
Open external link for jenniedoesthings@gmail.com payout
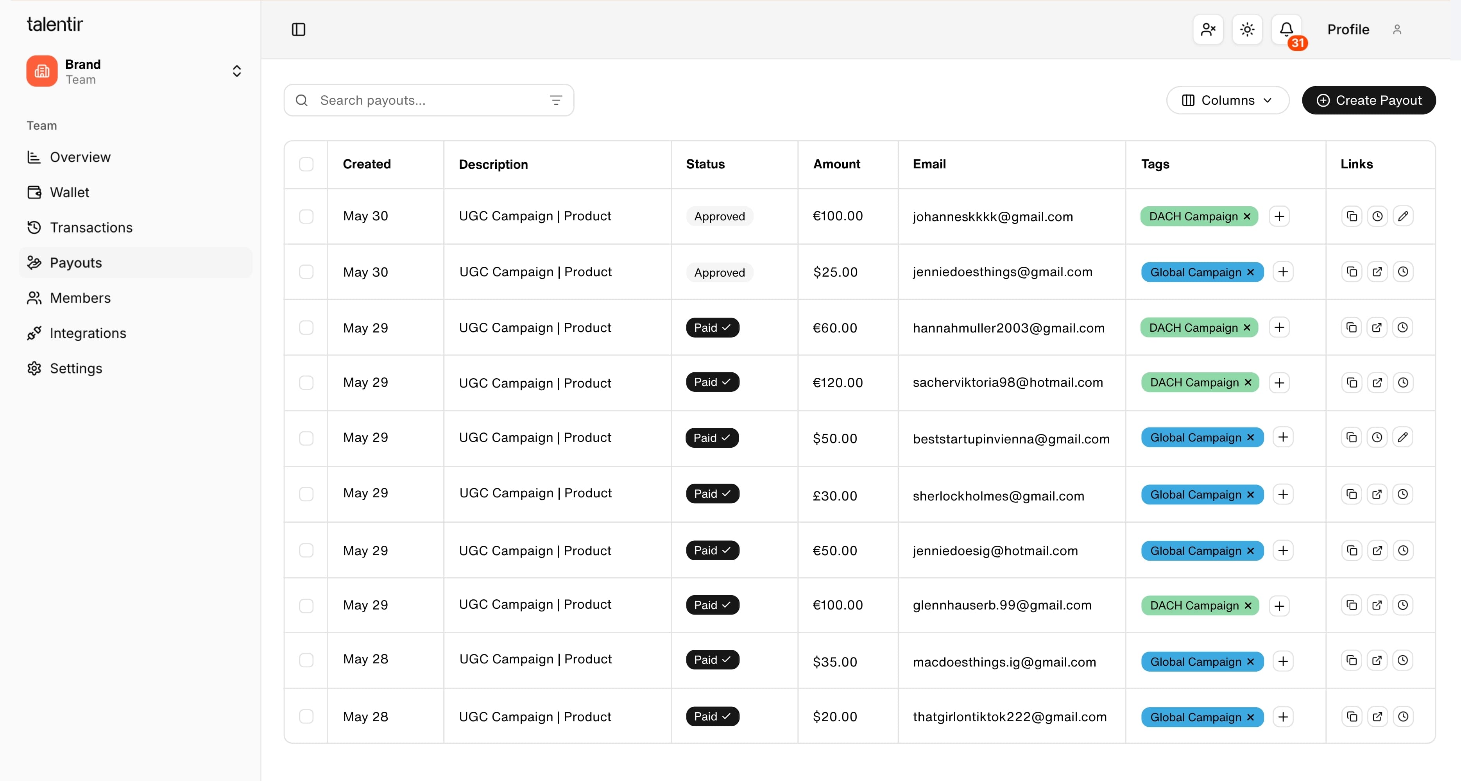click(x=1377, y=272)
